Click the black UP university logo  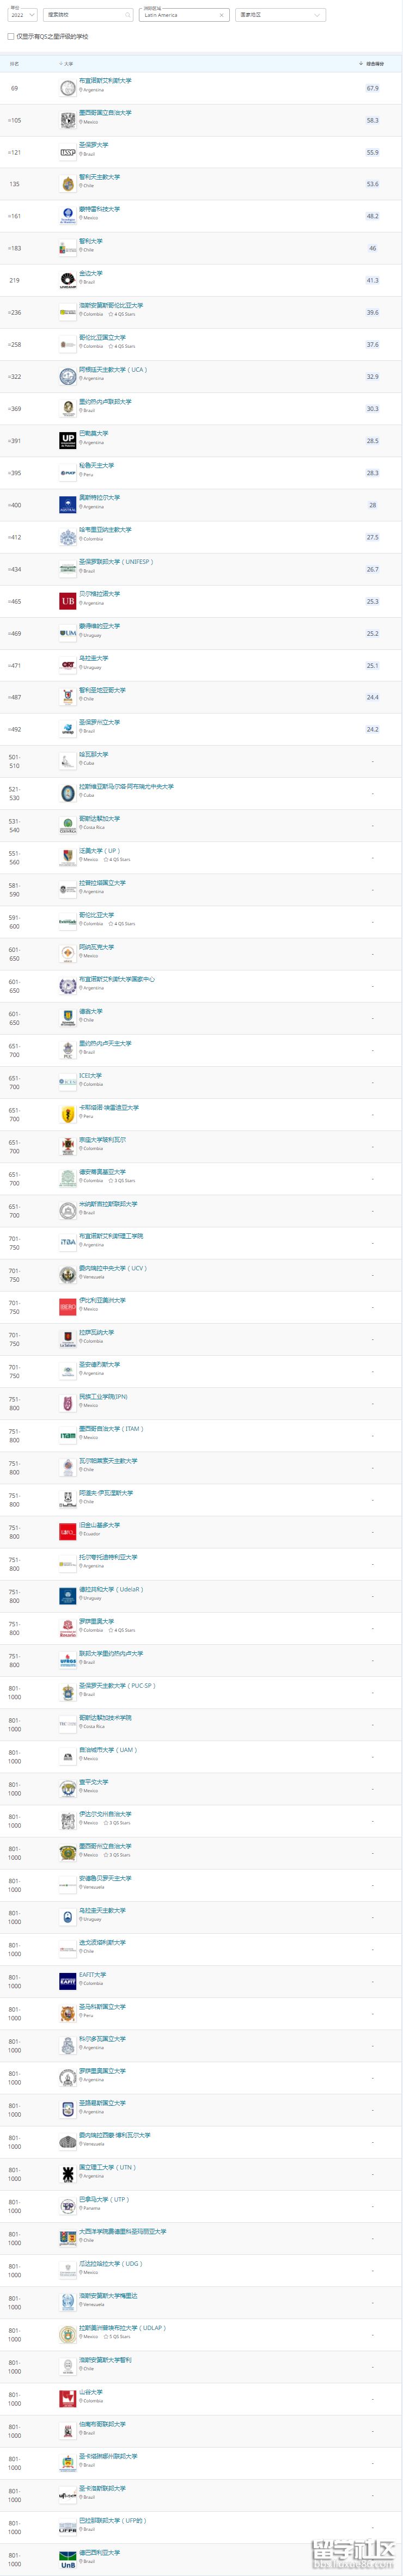click(68, 440)
